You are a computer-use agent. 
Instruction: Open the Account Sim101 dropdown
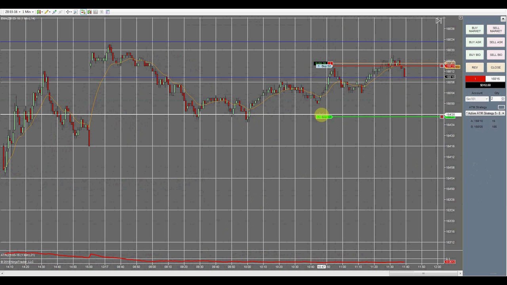point(477,99)
